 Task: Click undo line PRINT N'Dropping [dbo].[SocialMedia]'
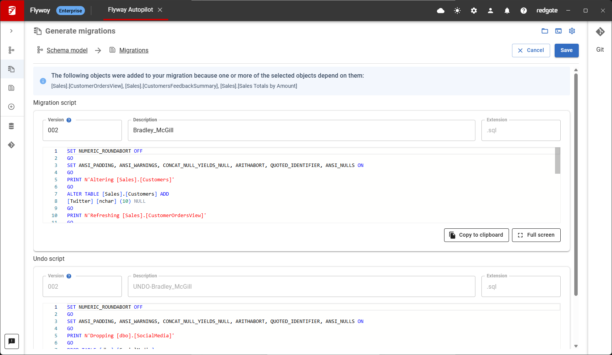(x=121, y=336)
